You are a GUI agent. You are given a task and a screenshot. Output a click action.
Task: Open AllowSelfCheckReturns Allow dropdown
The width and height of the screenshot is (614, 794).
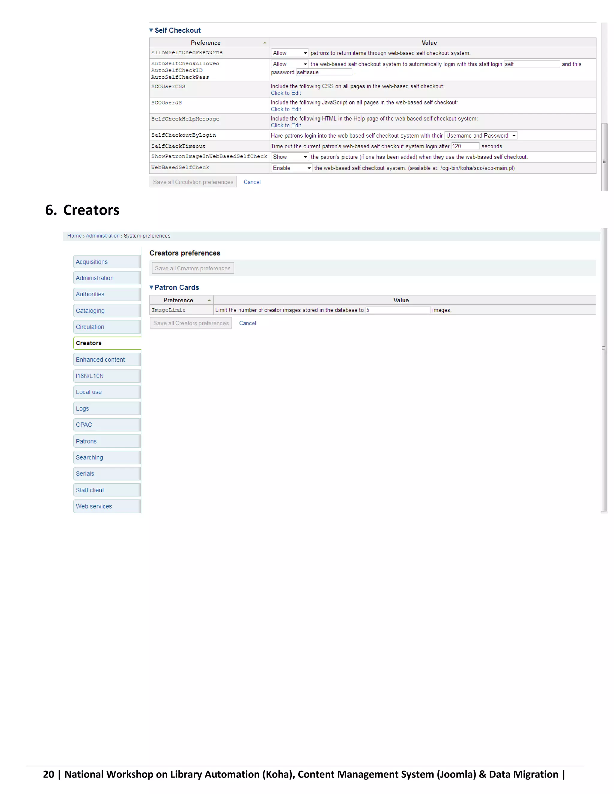(290, 53)
